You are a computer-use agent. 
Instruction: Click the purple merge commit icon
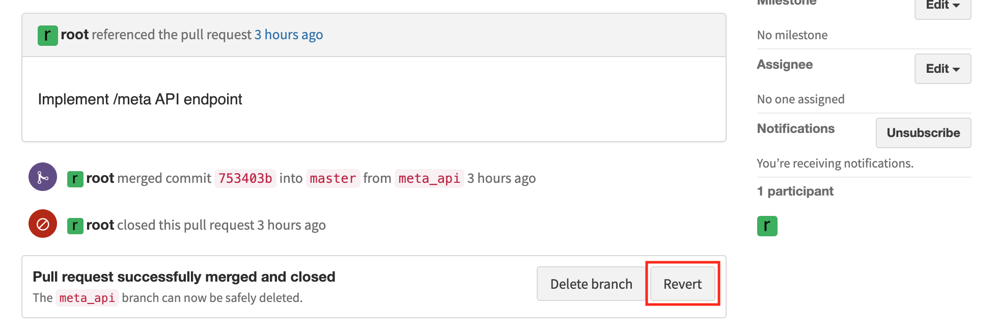[x=42, y=177]
